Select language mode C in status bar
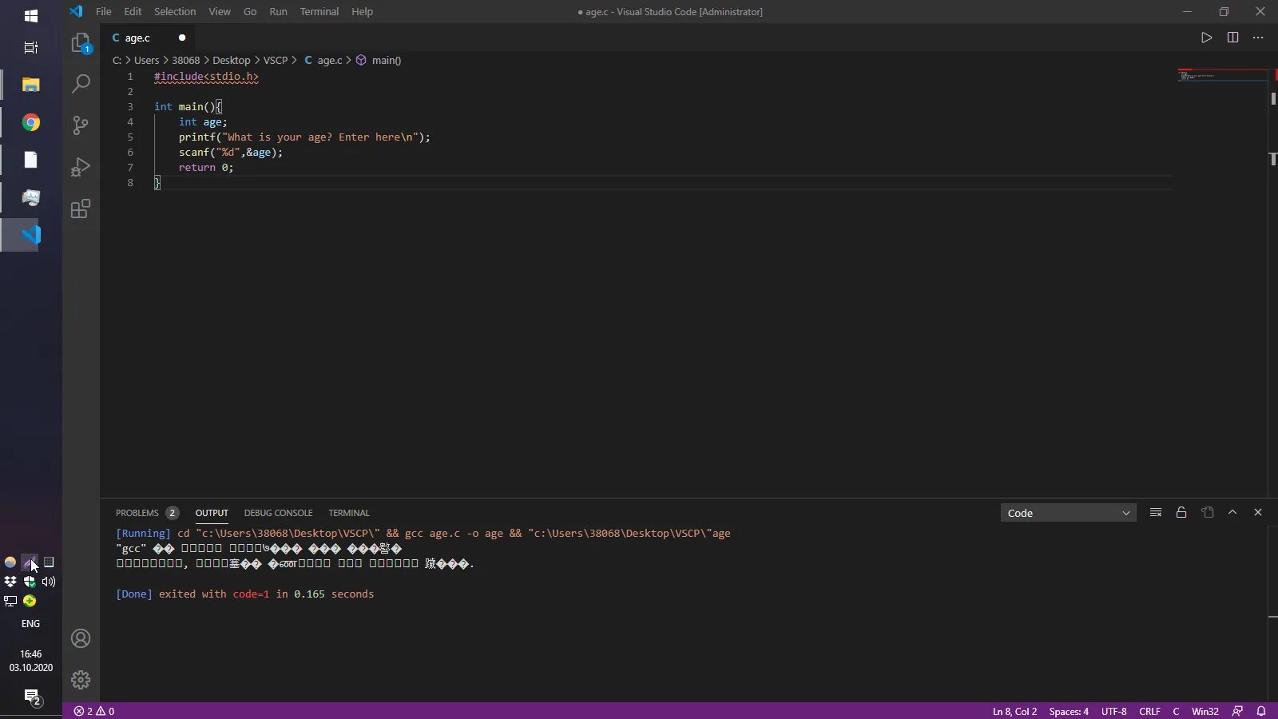 coord(1176,711)
